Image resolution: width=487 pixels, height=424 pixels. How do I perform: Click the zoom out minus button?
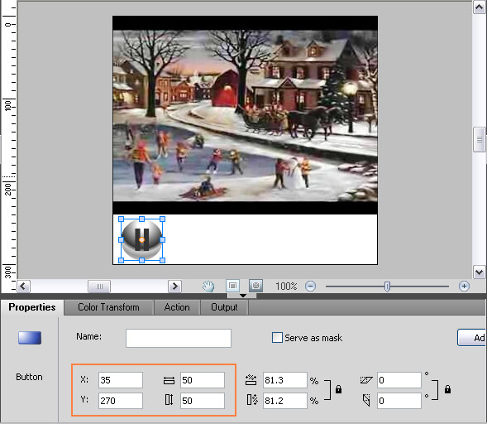pos(310,286)
